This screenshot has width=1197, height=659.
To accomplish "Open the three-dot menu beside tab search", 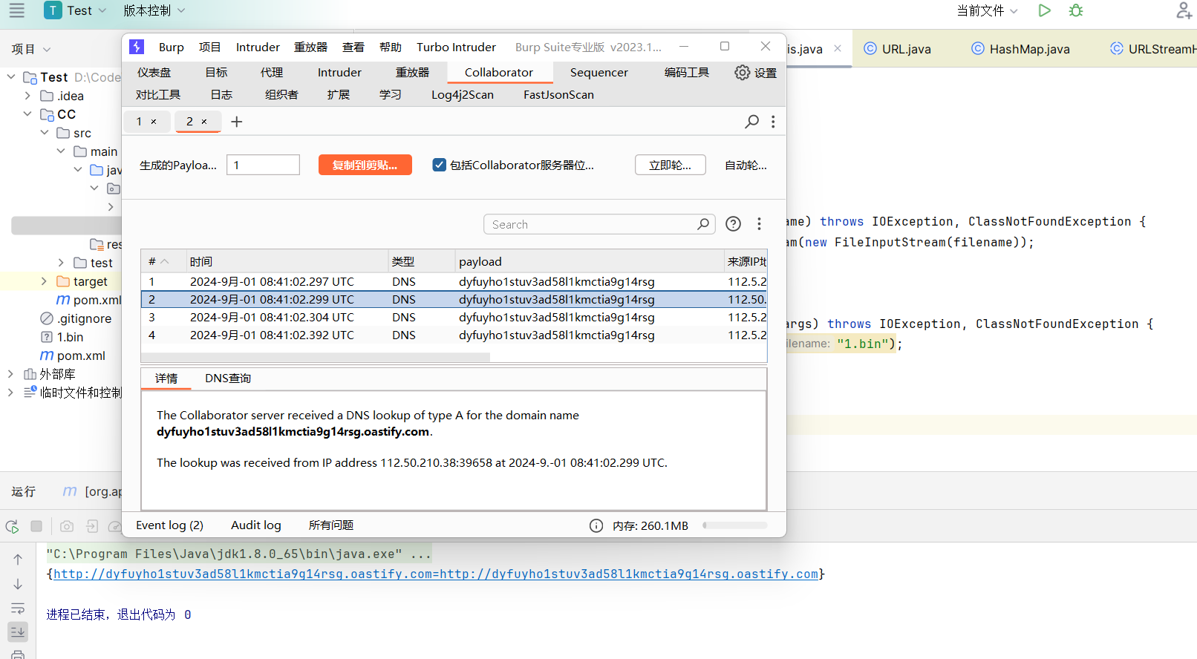I will (x=773, y=121).
